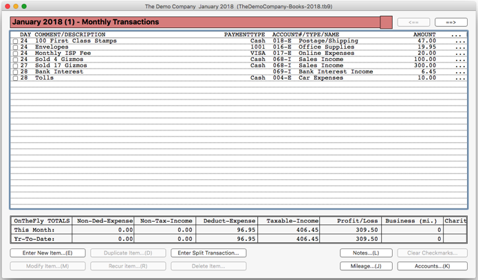Open ellipsis for Tolls row
Viewport: 478px width, 280px height.
pos(460,78)
